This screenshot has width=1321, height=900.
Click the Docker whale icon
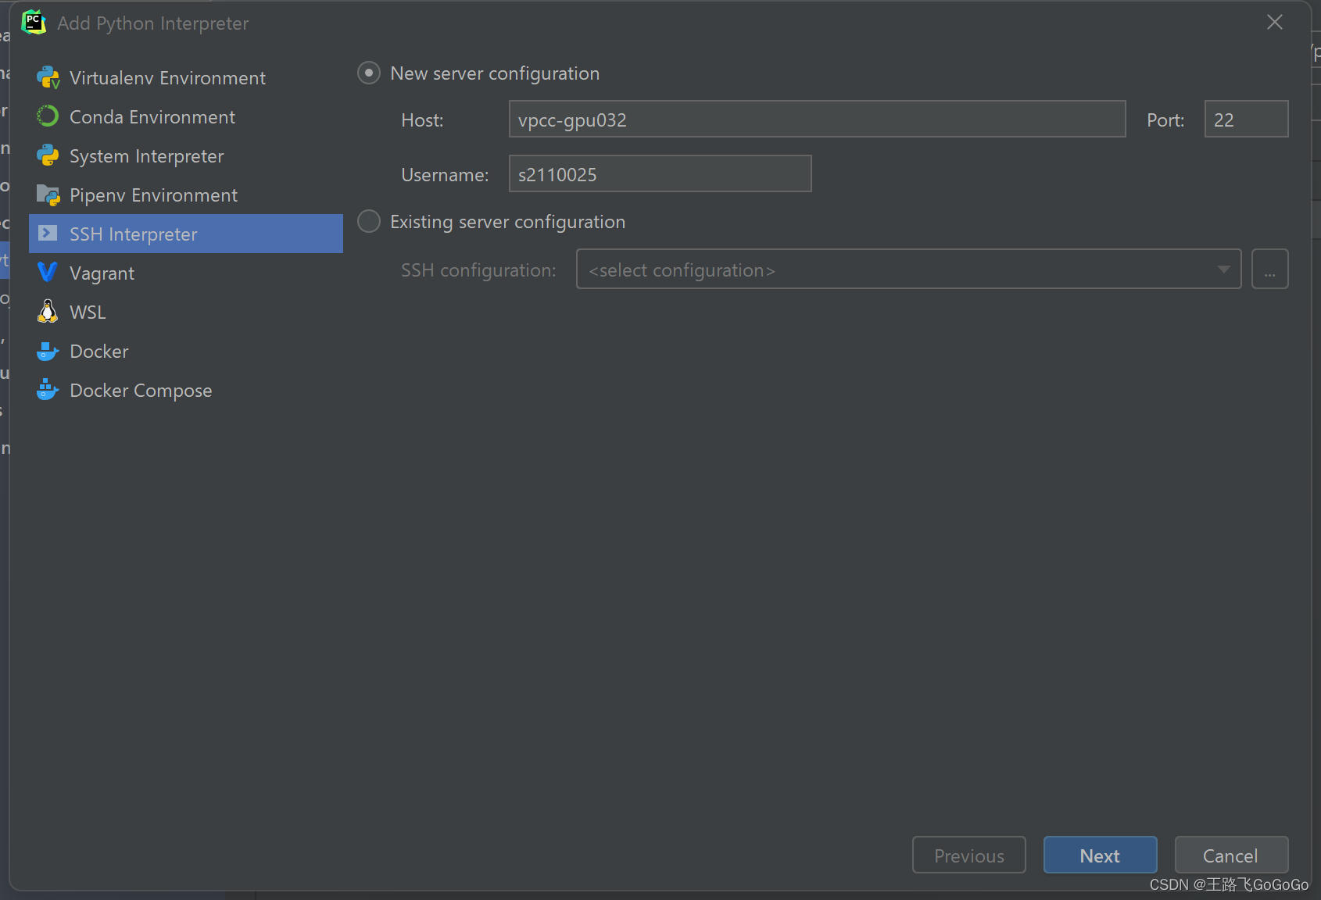coord(48,351)
